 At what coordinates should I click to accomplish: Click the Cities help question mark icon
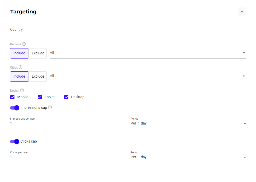[21, 67]
